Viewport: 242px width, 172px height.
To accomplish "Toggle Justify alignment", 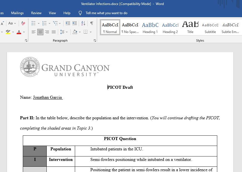I will tap(54, 32).
